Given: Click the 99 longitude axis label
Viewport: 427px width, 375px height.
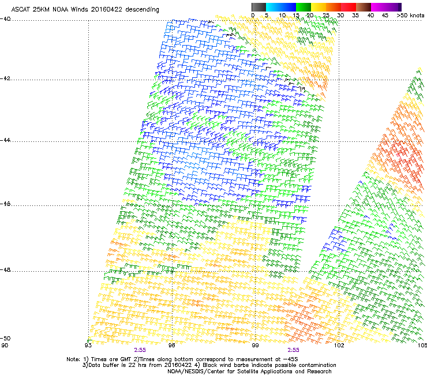Looking at the screenshot, I should click(255, 346).
